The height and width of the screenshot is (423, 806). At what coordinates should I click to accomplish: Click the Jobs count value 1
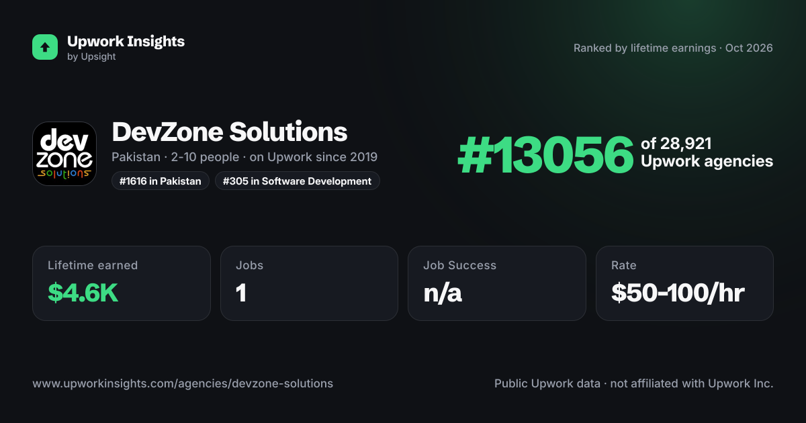[x=241, y=293]
